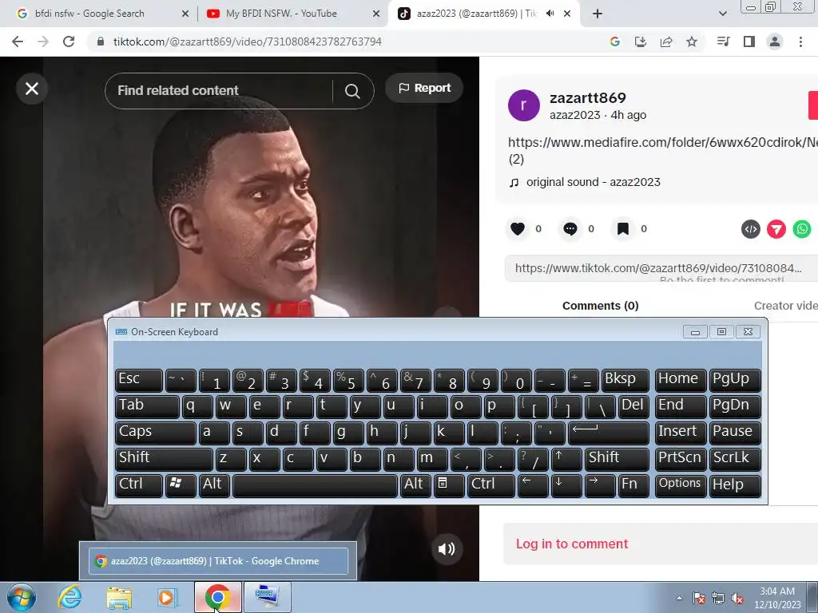
Task: Click the up arrow key on On-Screen Keyboard
Action: [x=566, y=459]
